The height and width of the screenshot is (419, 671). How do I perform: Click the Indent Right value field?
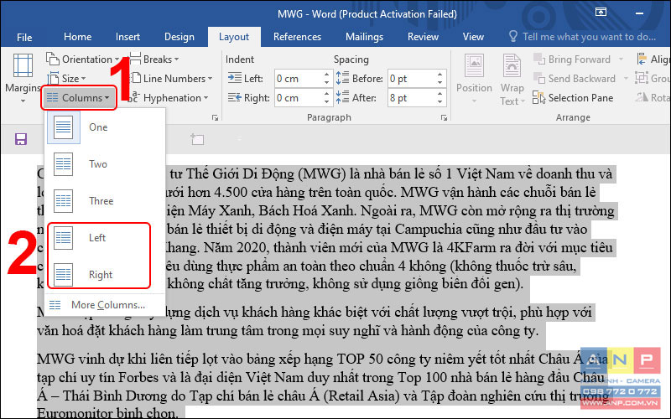click(299, 98)
